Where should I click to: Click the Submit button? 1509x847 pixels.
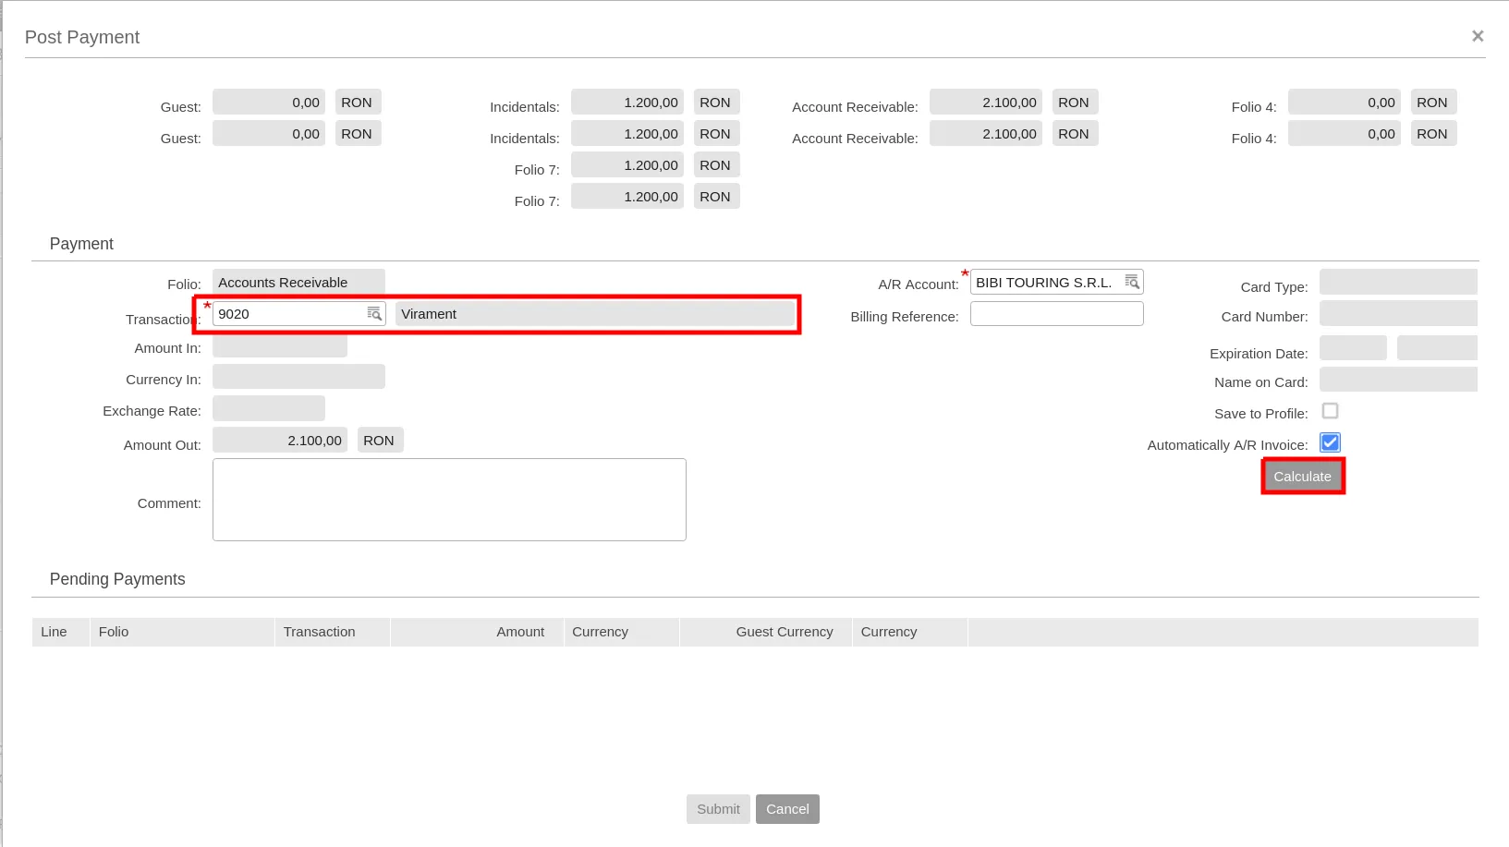[x=718, y=809]
